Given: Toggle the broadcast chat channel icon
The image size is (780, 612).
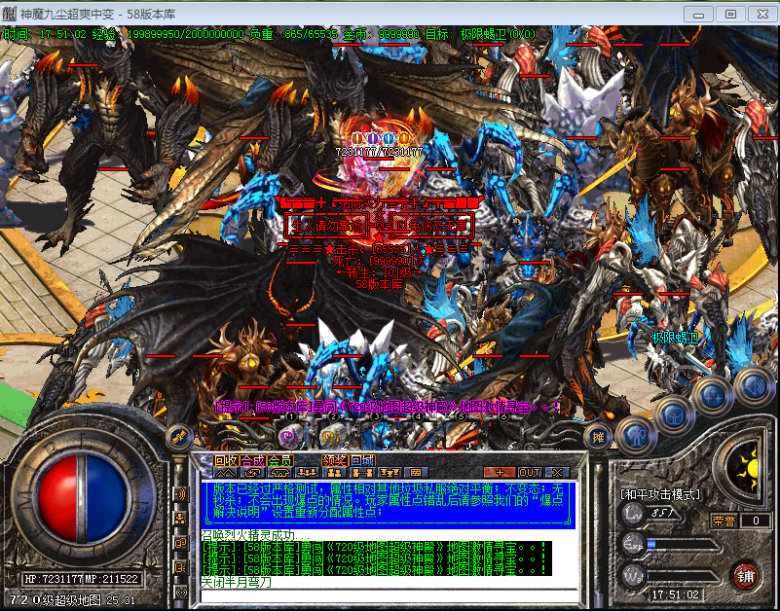Looking at the screenshot, I should click(180, 494).
